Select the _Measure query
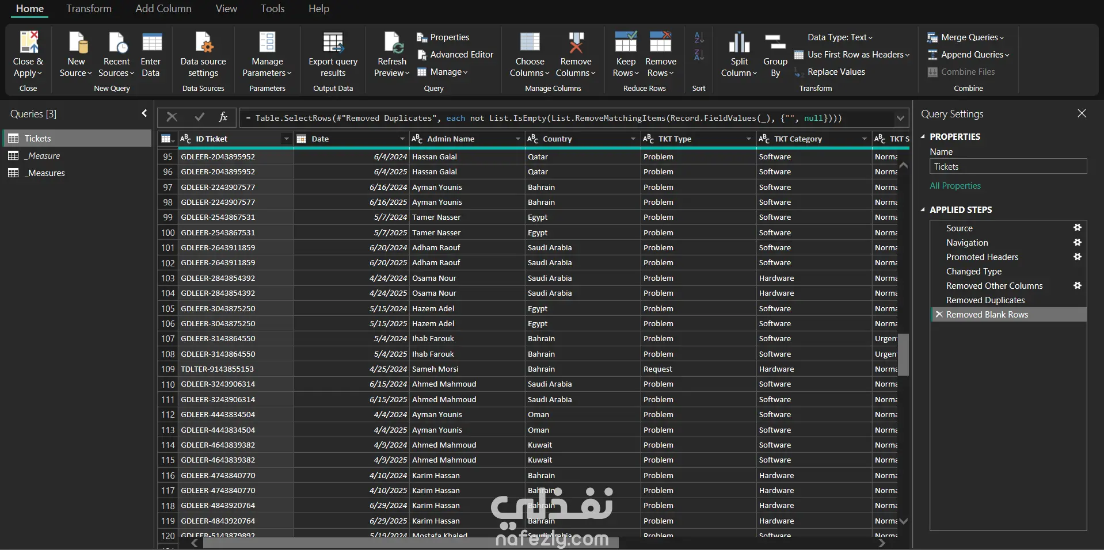Screen dimensions: 1104x550 coord(78,155)
